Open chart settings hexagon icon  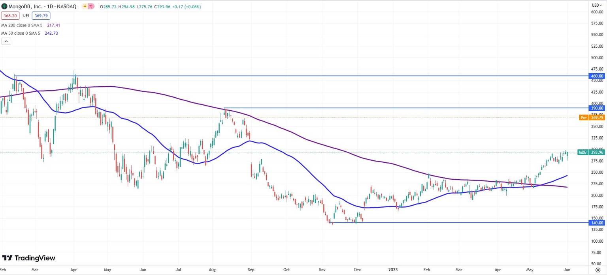point(598,269)
